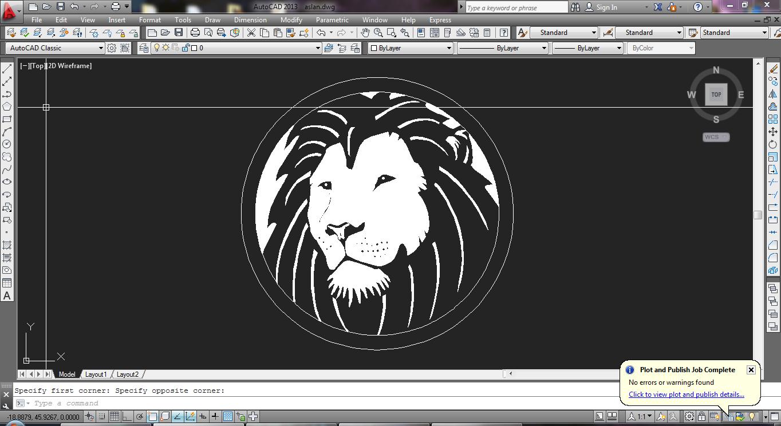Open the ByLayer lineweight dropdown
Viewport: 781px width, 426px height.
click(x=619, y=48)
